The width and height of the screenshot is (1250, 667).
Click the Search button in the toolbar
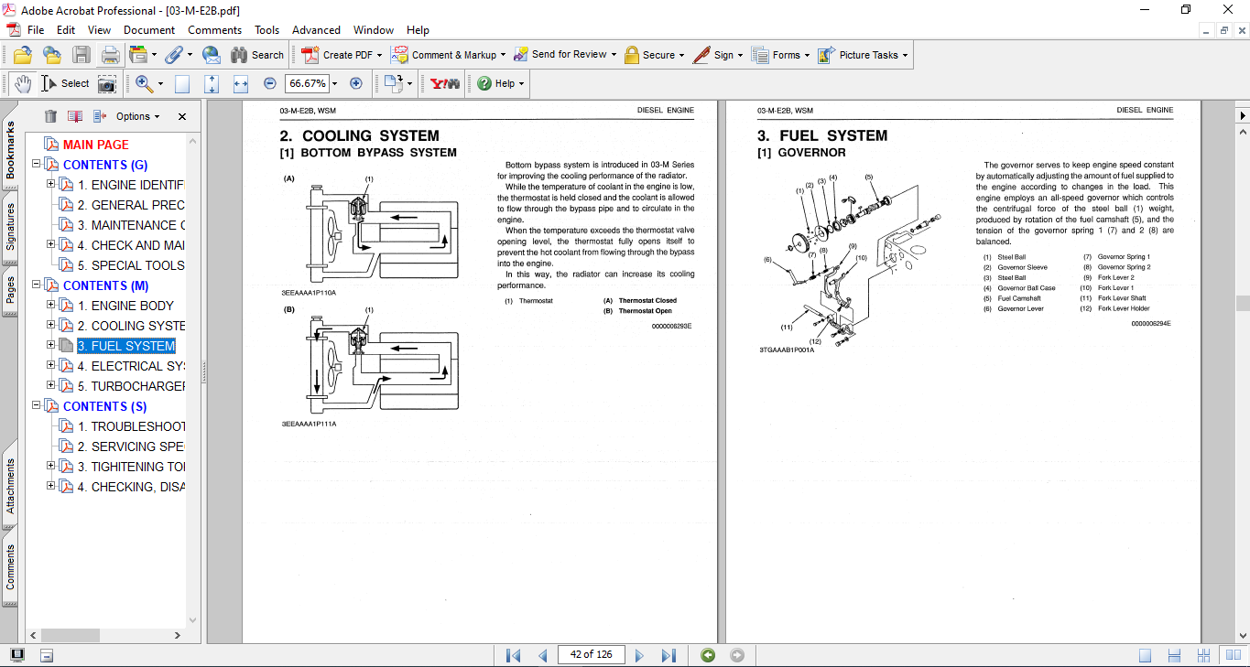[x=257, y=55]
